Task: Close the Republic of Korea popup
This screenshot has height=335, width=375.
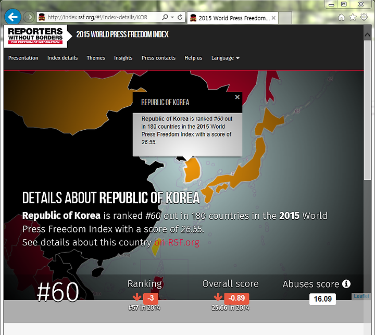Action: (237, 97)
